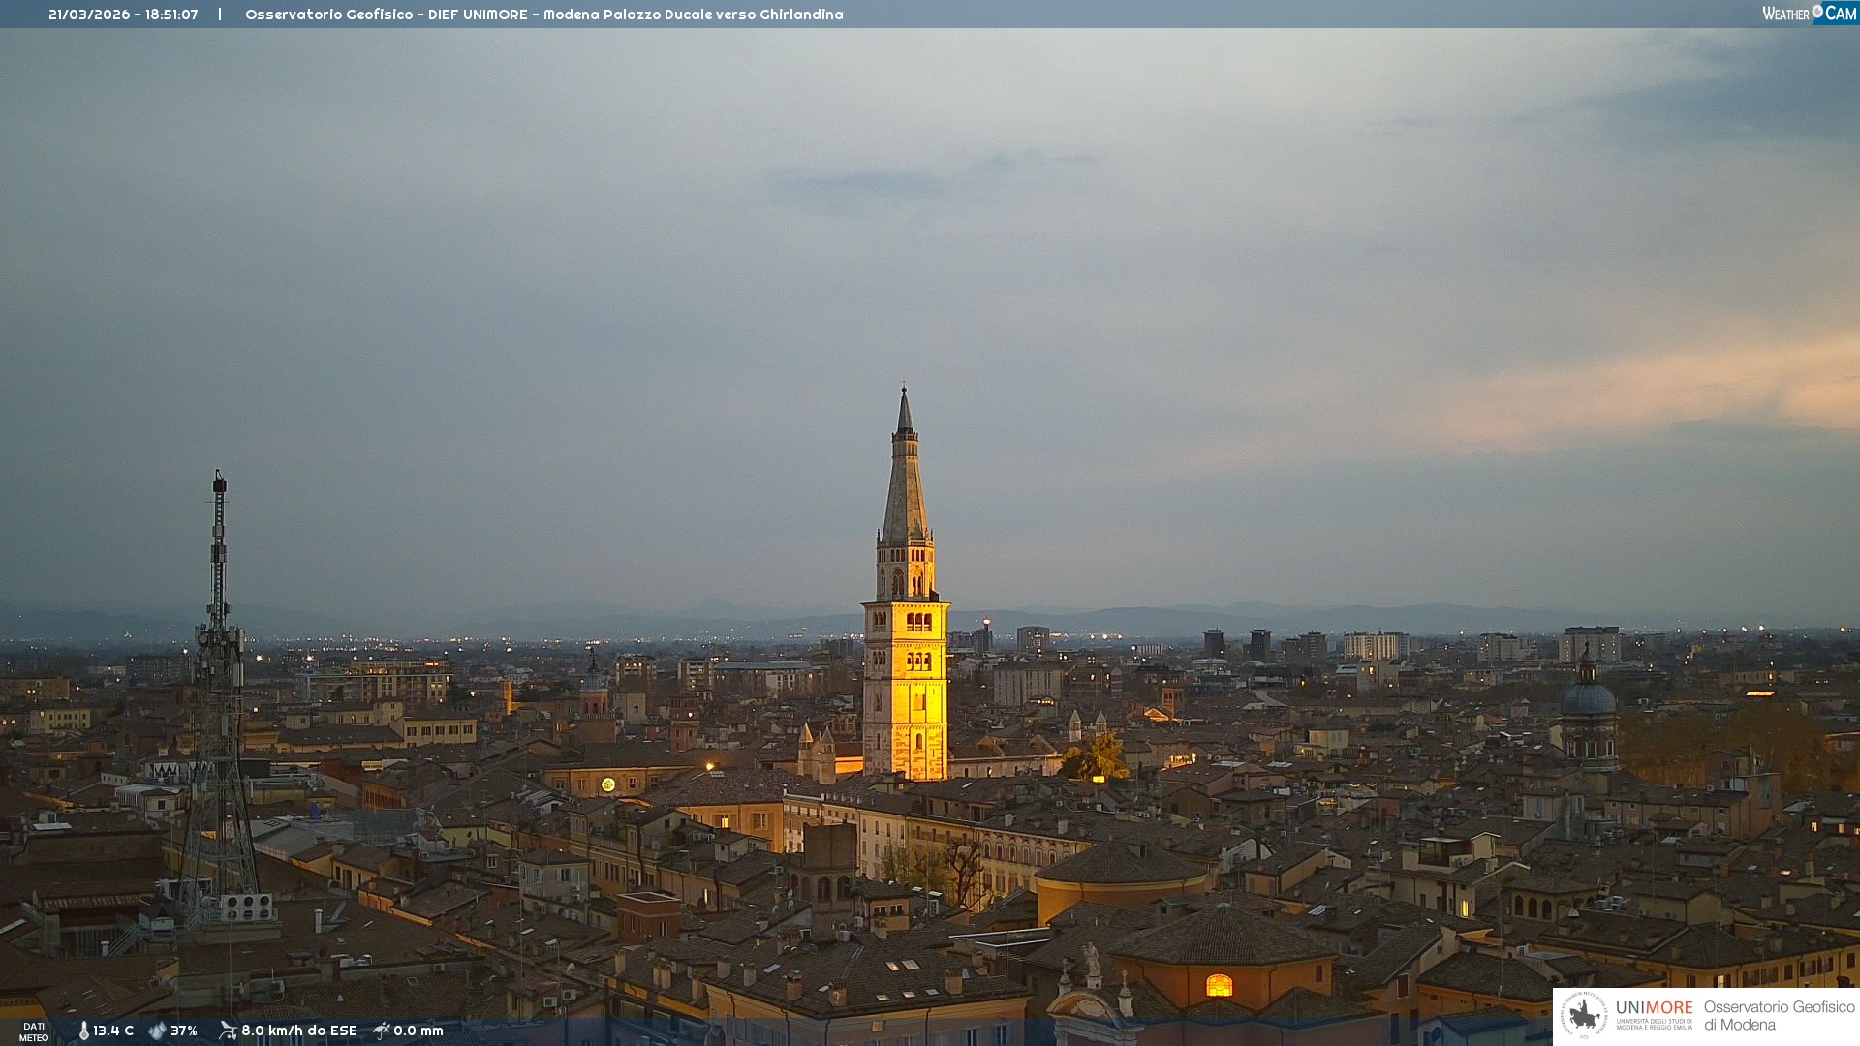Click the rain umbrella precipitation icon
The height and width of the screenshot is (1046, 1860).
point(382,1031)
